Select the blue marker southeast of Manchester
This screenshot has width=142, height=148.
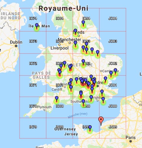pyautogui.click(x=75, y=44)
